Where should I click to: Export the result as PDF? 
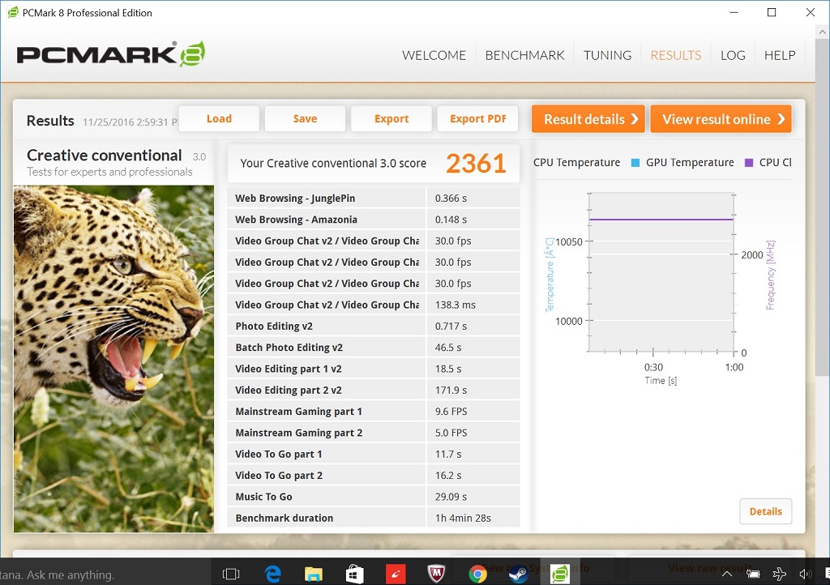tap(478, 118)
